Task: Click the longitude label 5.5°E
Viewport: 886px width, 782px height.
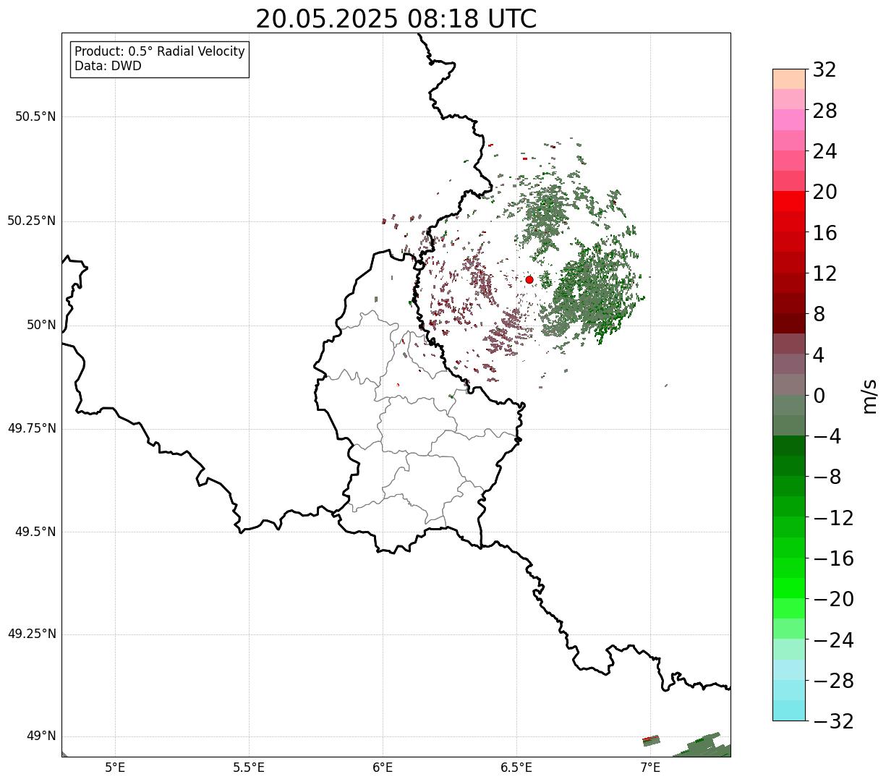Action: (x=249, y=768)
